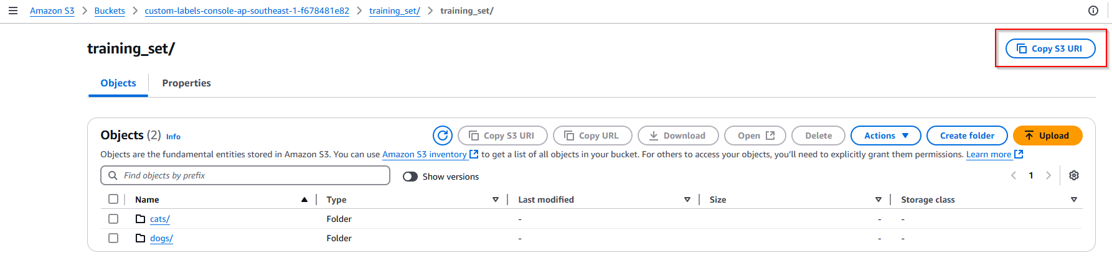Open custom-labels-console bucket breadcrumb
This screenshot has width=1112, height=276.
(x=247, y=11)
